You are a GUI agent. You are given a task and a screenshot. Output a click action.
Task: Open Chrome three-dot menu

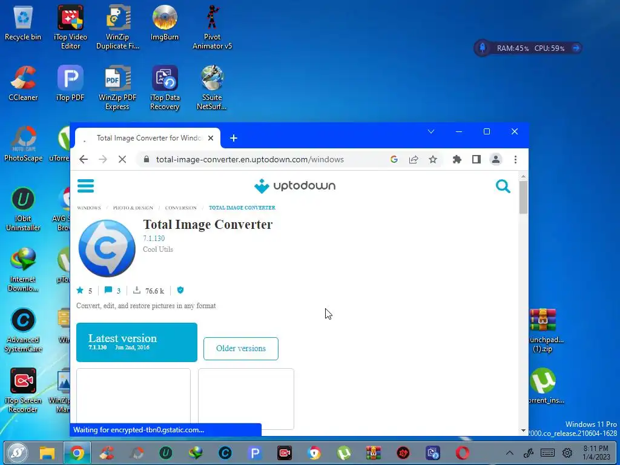click(515, 159)
